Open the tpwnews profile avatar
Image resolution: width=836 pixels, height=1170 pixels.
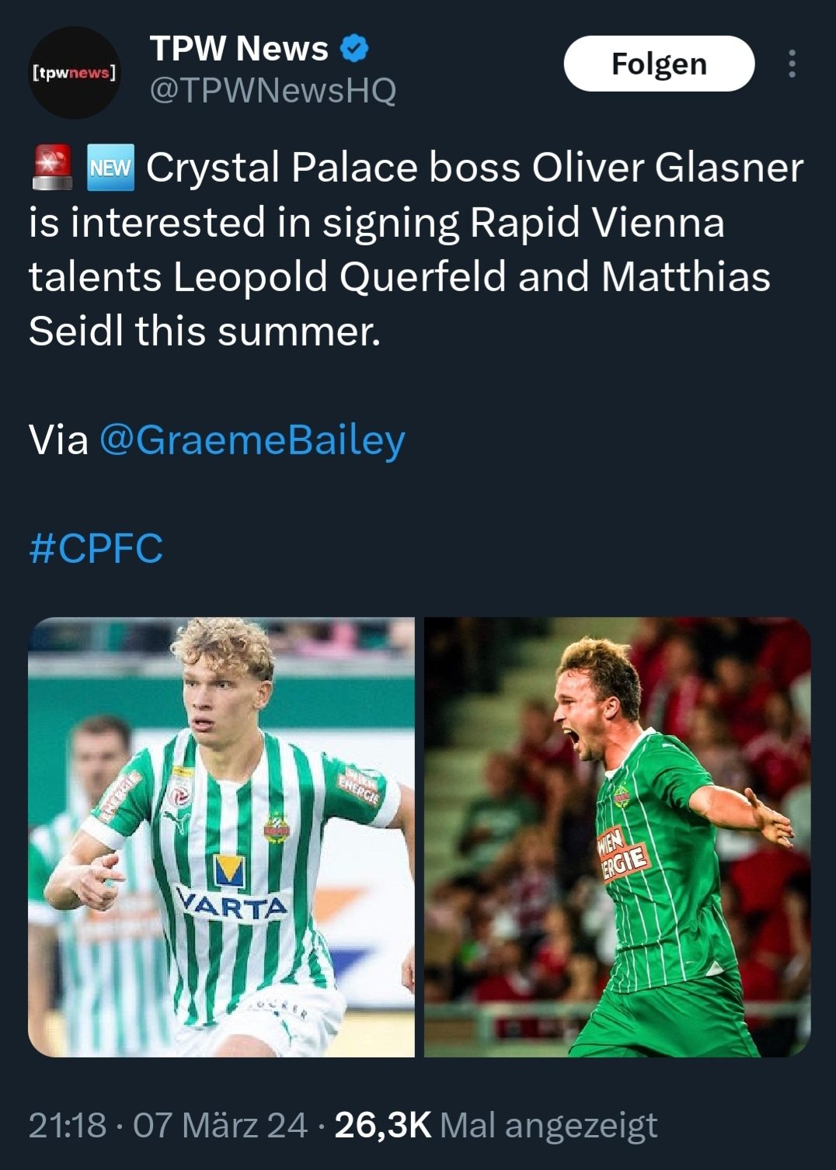click(74, 73)
